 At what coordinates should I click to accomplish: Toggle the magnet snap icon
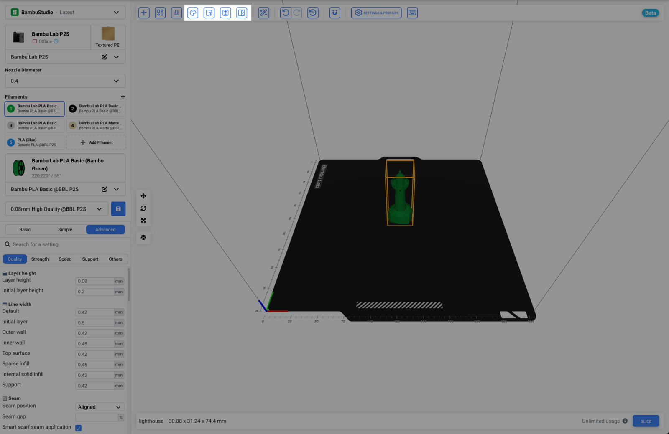[334, 13]
